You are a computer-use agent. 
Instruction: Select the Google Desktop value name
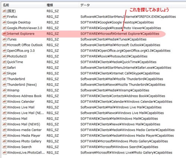click(19, 22)
